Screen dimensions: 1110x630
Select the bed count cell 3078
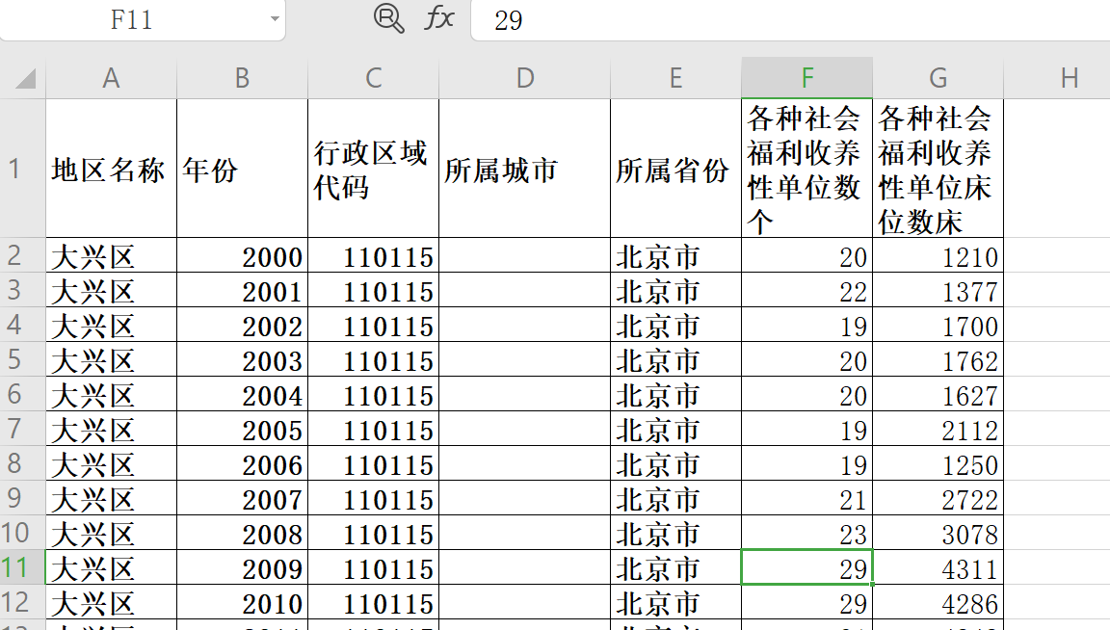938,533
